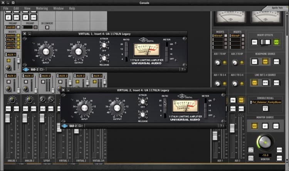Open the File menu

click(x=6, y=8)
